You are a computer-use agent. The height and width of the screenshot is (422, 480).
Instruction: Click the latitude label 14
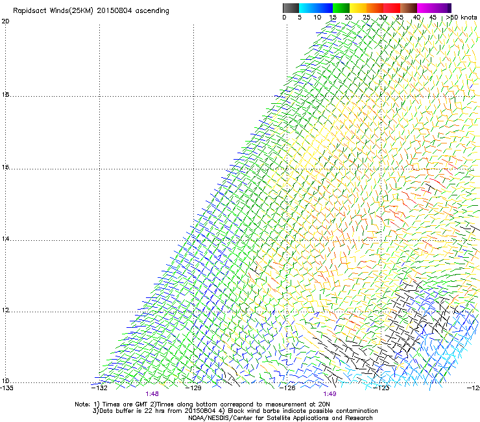click(5, 238)
